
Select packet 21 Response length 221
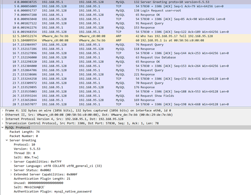(125, 75)
